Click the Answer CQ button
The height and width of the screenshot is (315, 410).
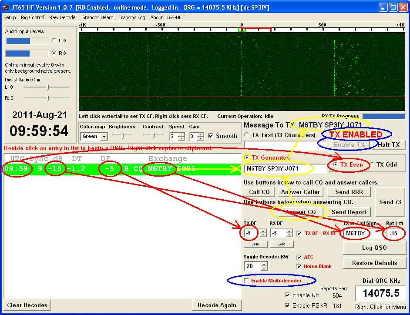tap(300, 212)
